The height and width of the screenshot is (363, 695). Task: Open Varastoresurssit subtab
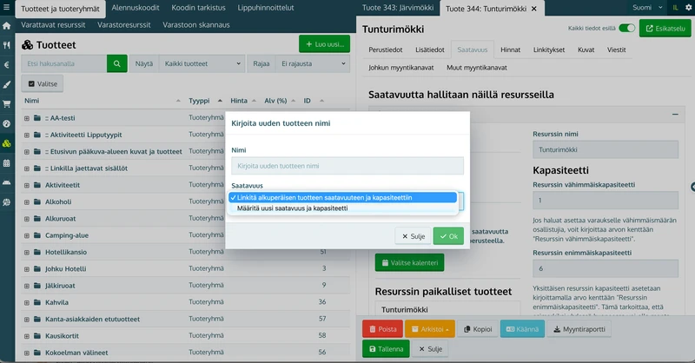[124, 25]
